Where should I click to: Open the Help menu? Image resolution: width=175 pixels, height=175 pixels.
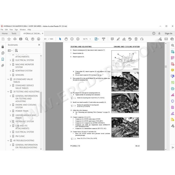click(x=29, y=29)
